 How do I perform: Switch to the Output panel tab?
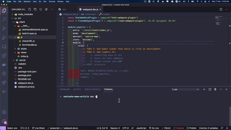click(x=77, y=89)
